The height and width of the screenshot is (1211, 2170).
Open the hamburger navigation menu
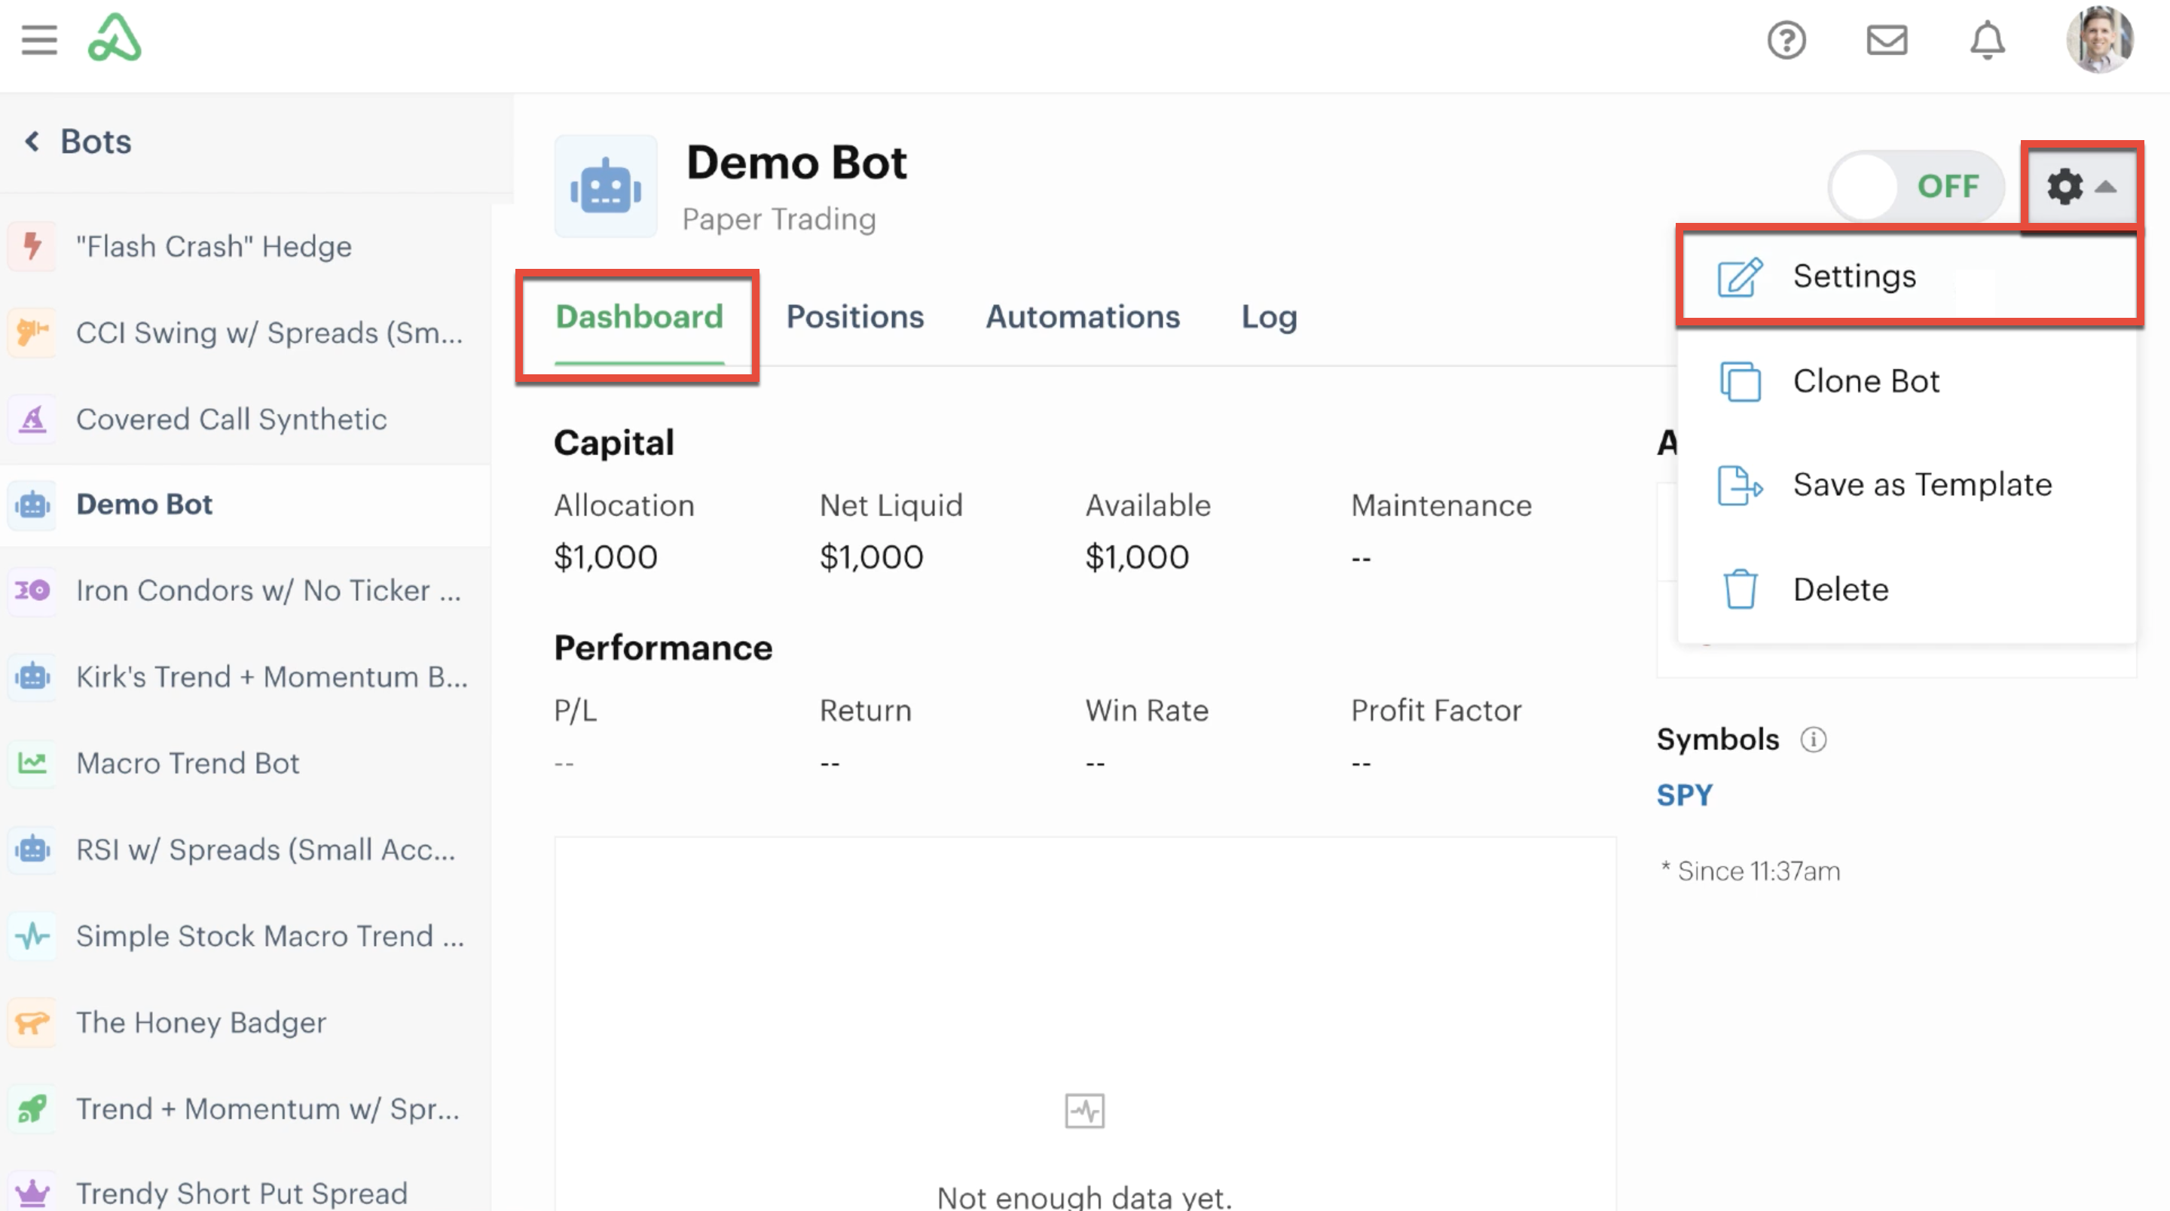coord(38,40)
